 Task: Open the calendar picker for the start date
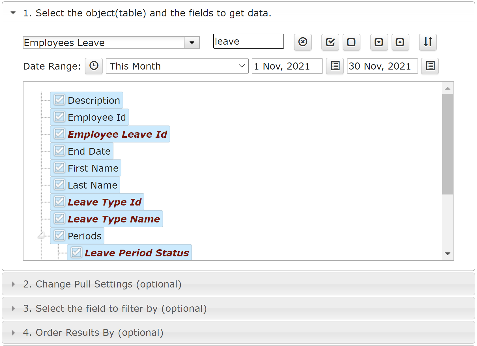[x=335, y=66]
